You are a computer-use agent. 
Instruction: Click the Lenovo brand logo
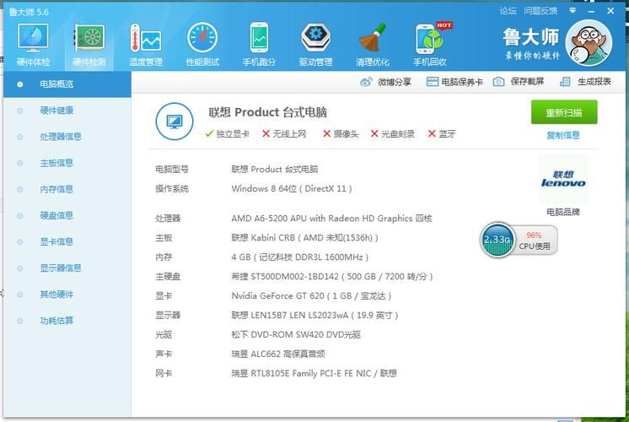coord(563,179)
